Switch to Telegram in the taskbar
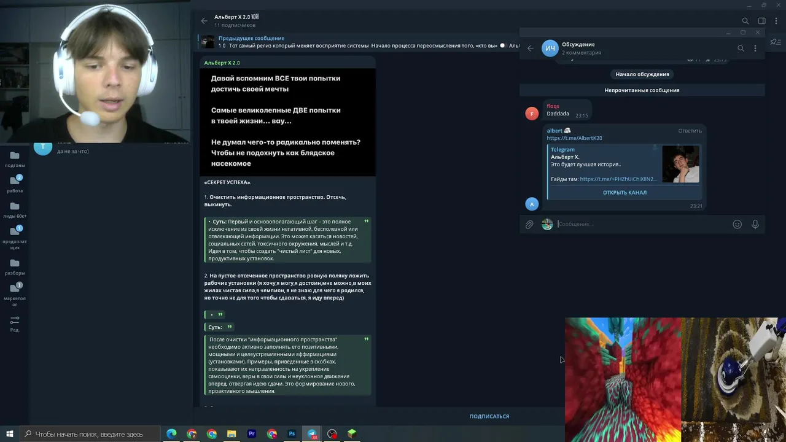Image resolution: width=786 pixels, height=442 pixels. coord(312,434)
